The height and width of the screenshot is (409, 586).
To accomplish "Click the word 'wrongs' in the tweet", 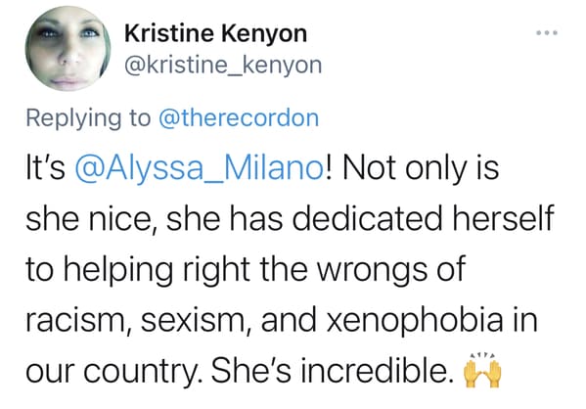I will [x=373, y=272].
